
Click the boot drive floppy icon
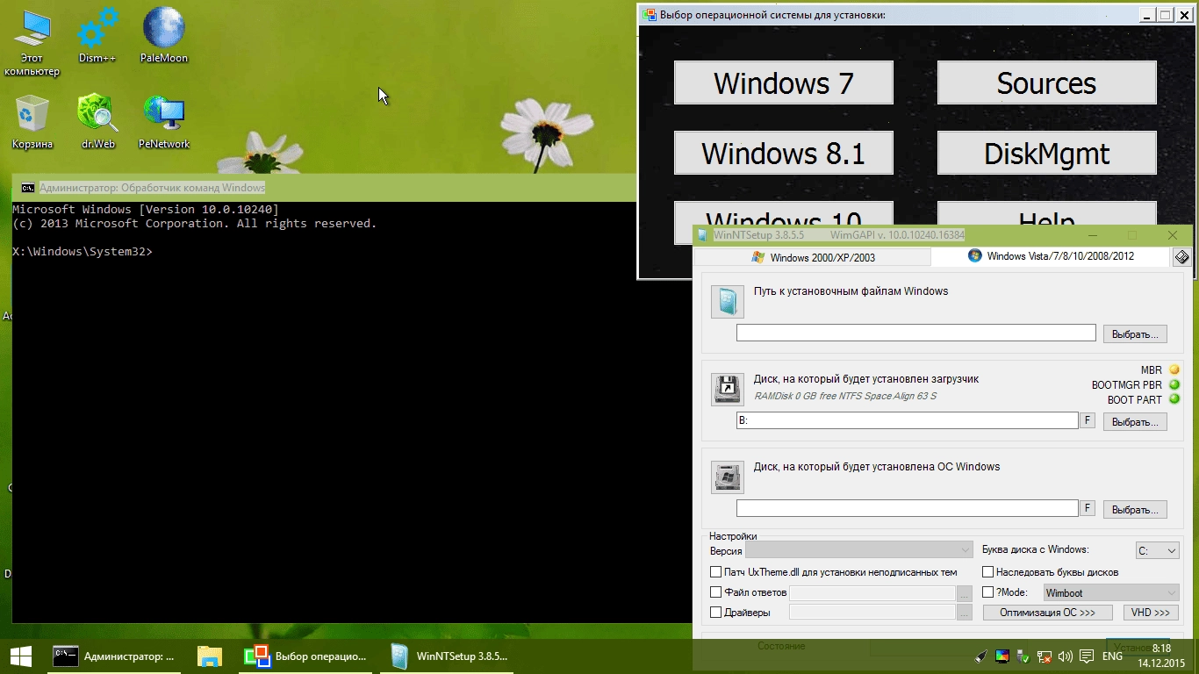click(x=727, y=389)
